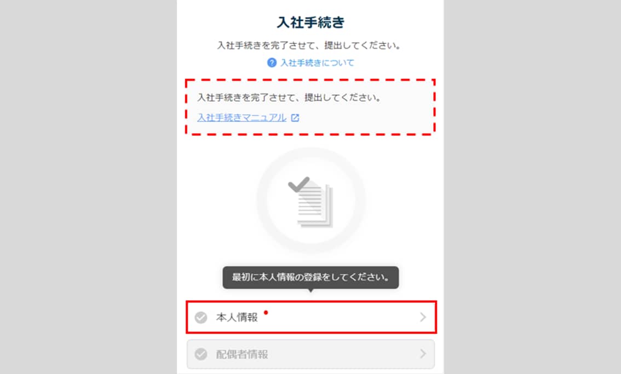Click the red required dot by 本人情報
This screenshot has width=621, height=374.
tap(266, 313)
